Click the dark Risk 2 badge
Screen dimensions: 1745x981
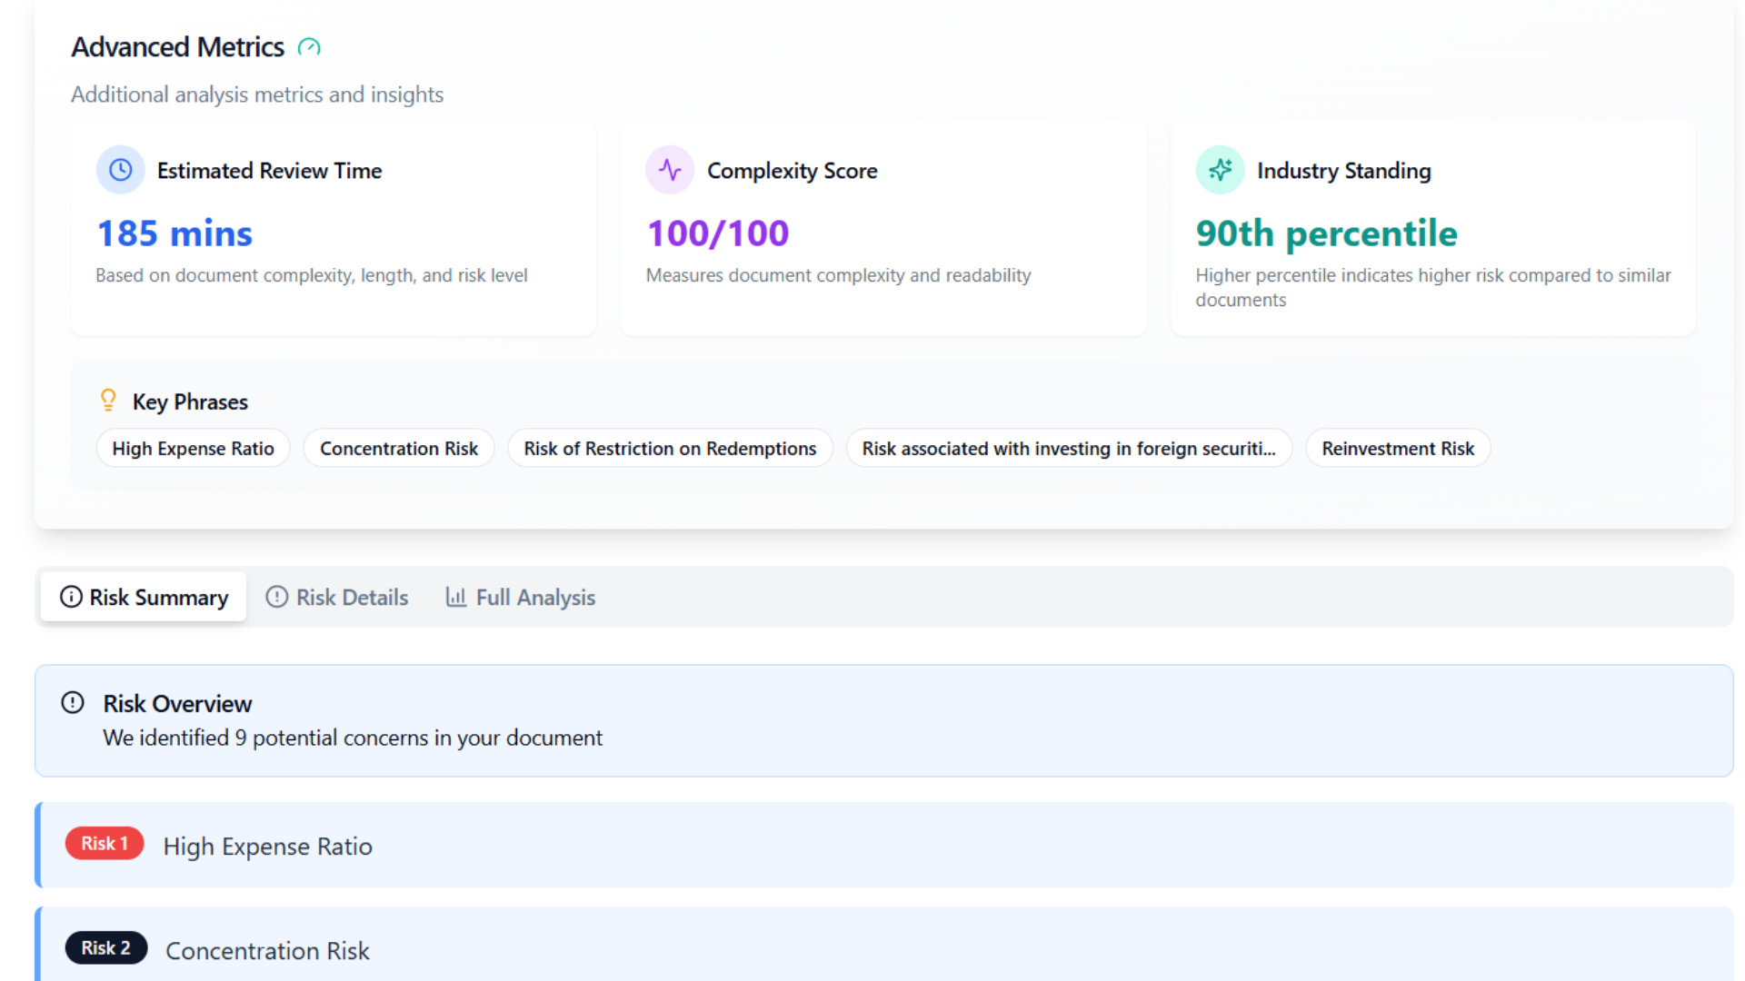pos(105,947)
